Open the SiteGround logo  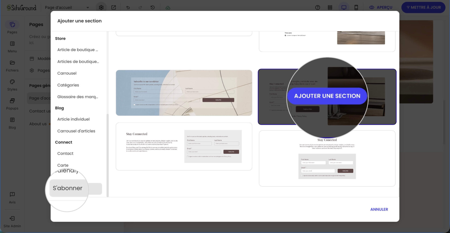[21, 7]
